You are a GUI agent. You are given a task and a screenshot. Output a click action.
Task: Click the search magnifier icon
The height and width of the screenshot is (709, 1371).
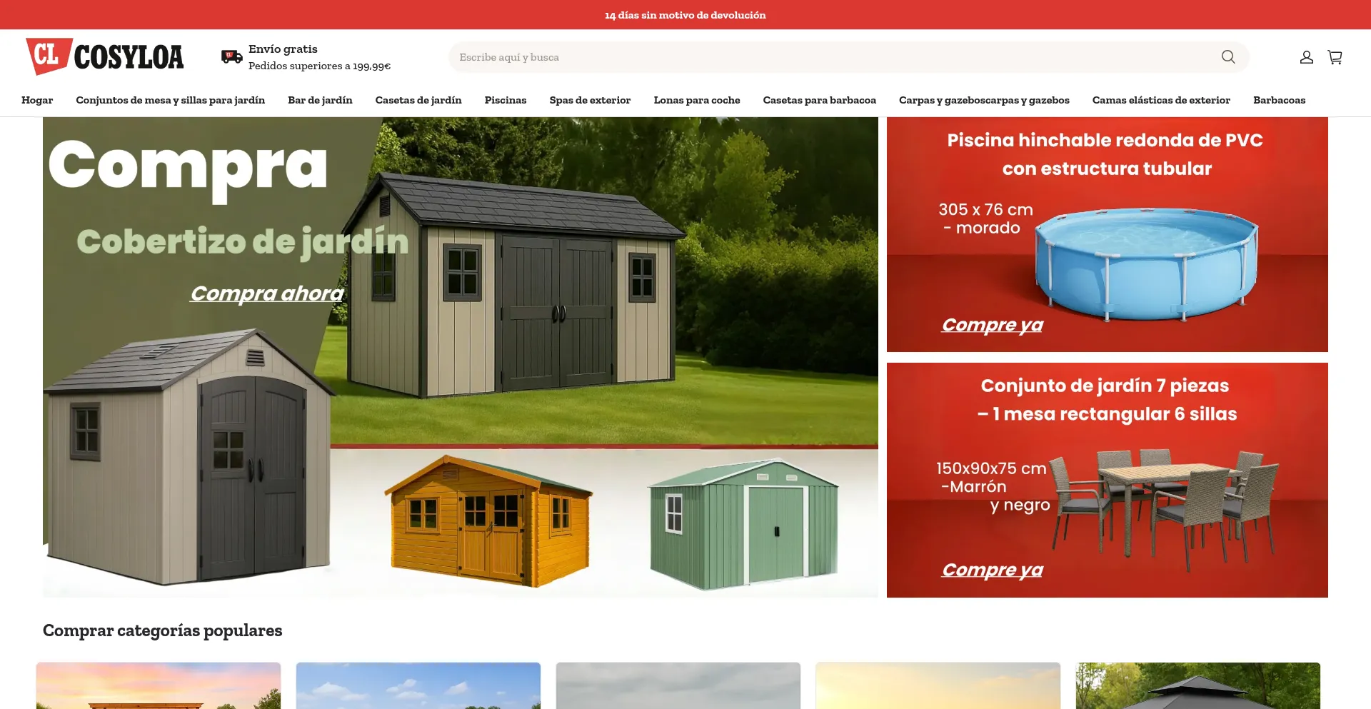1228,57
